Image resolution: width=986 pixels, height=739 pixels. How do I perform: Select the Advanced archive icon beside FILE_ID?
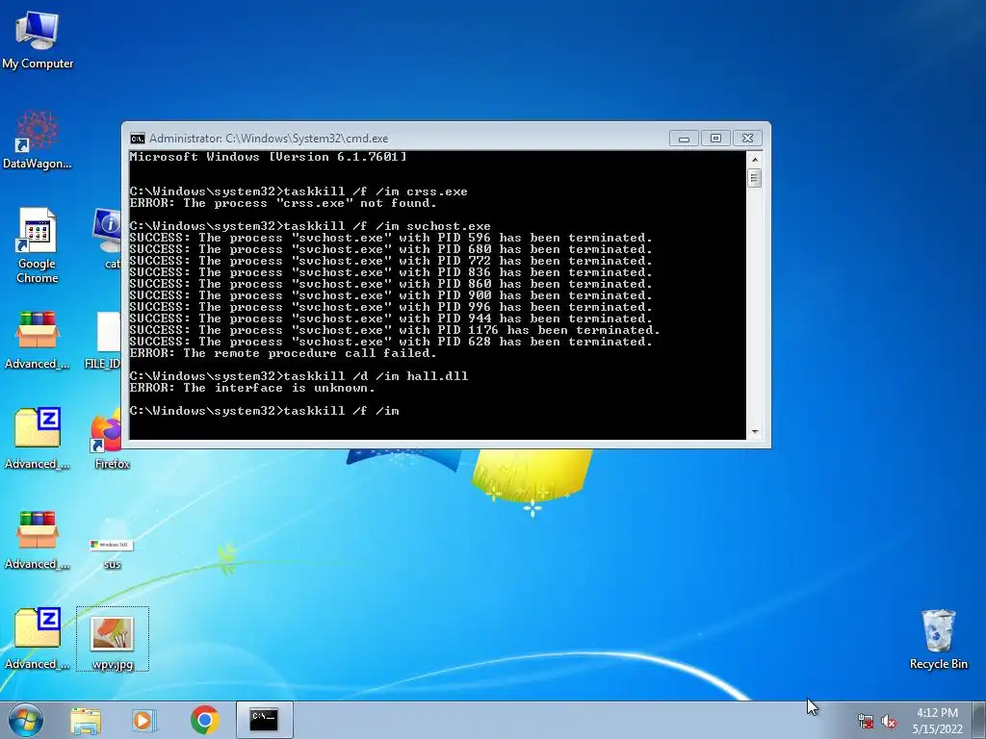[38, 340]
